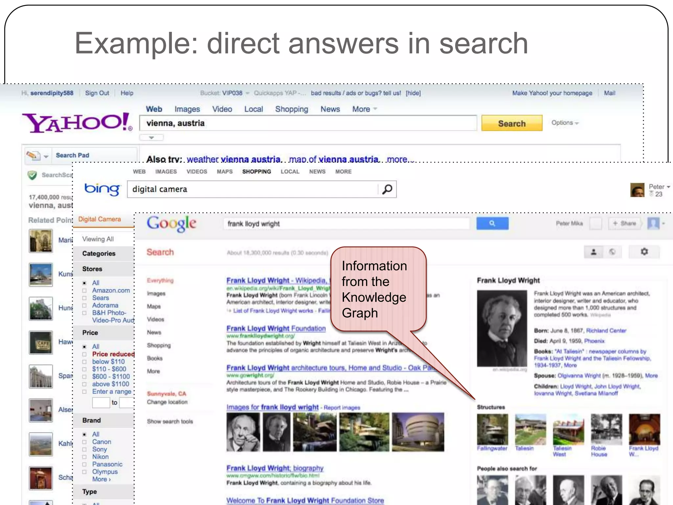This screenshot has width=673, height=505.
Task: Open Guggenheim image result thumbnail
Action: 418,432
